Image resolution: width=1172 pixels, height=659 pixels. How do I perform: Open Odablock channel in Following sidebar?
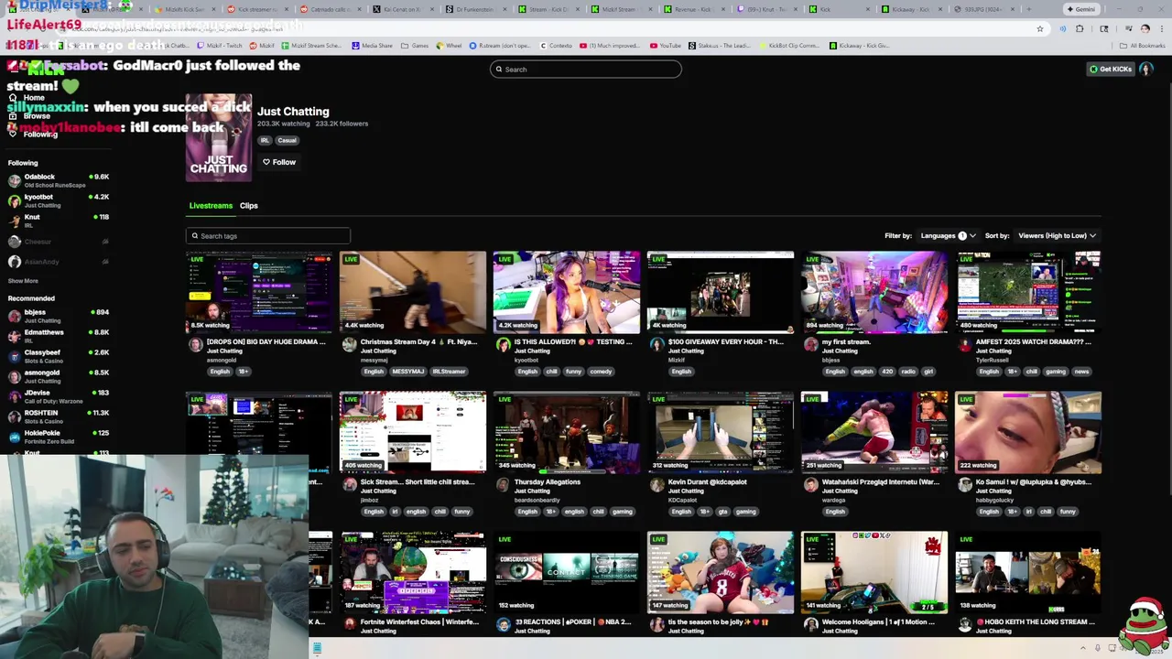[x=59, y=180]
